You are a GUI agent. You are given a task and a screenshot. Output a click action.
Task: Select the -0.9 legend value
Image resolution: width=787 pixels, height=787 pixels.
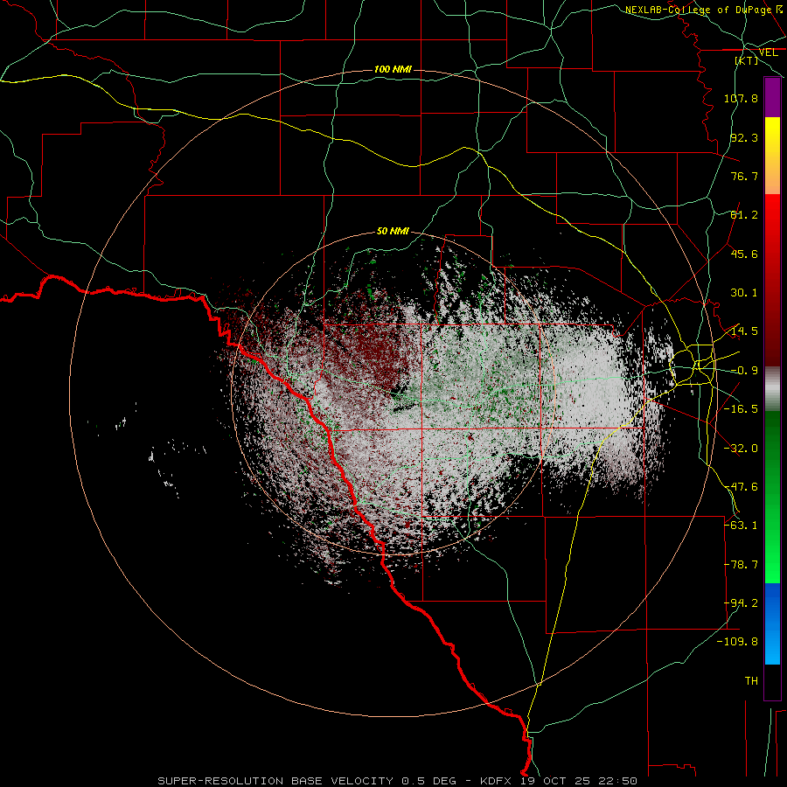744,371
